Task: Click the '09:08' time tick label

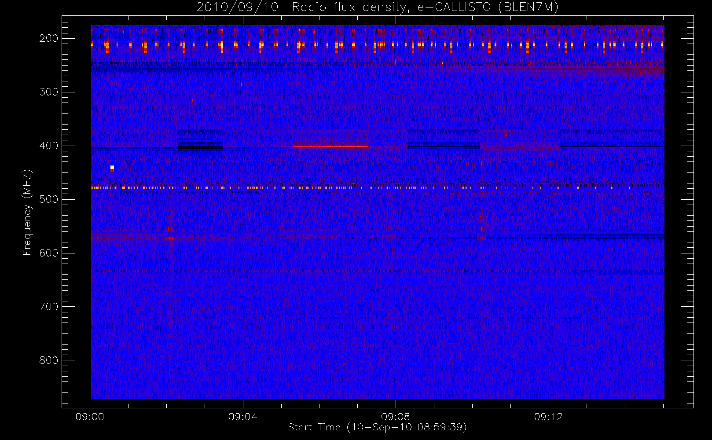Action: [396, 417]
